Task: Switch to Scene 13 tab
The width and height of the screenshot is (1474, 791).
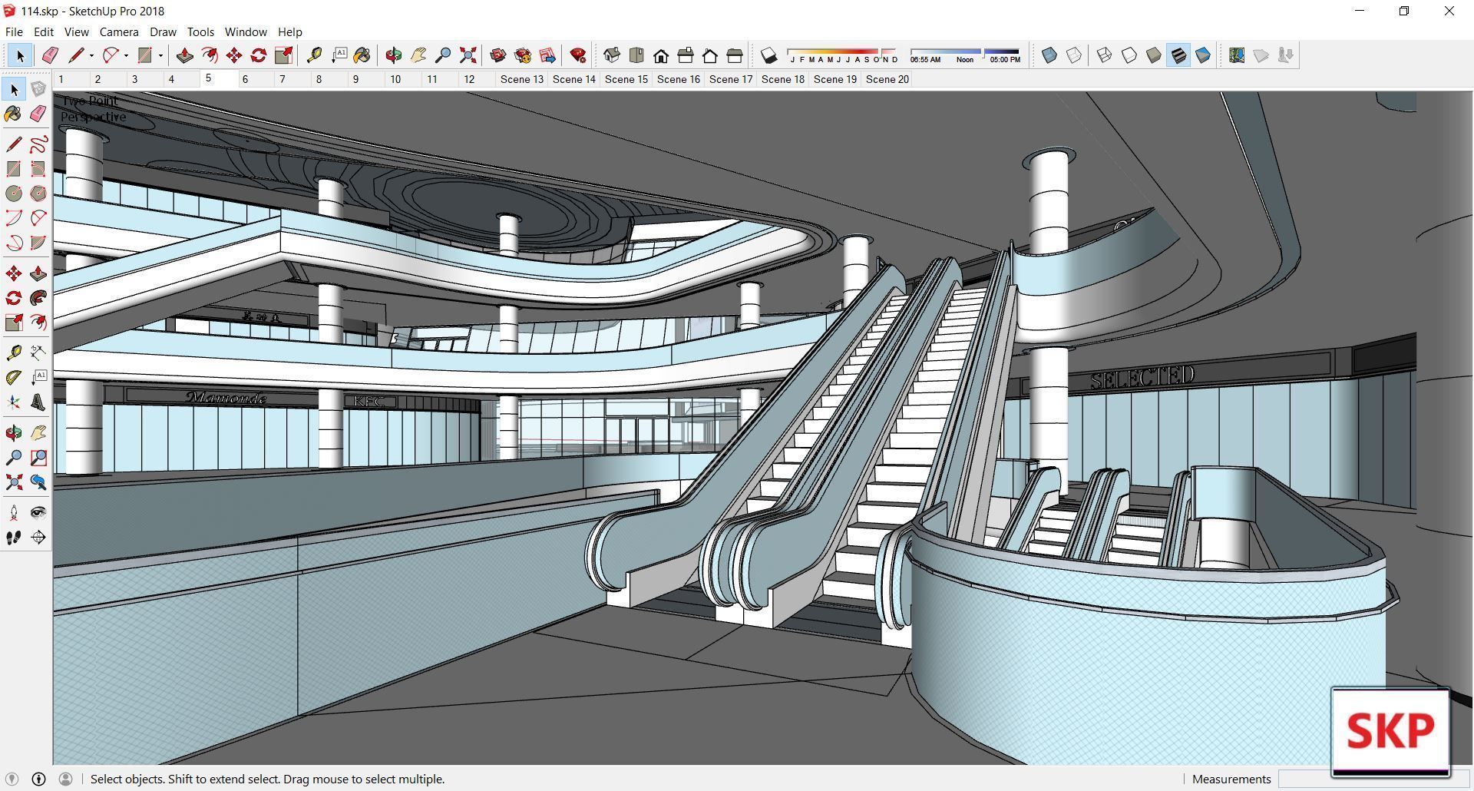Action: [521, 79]
